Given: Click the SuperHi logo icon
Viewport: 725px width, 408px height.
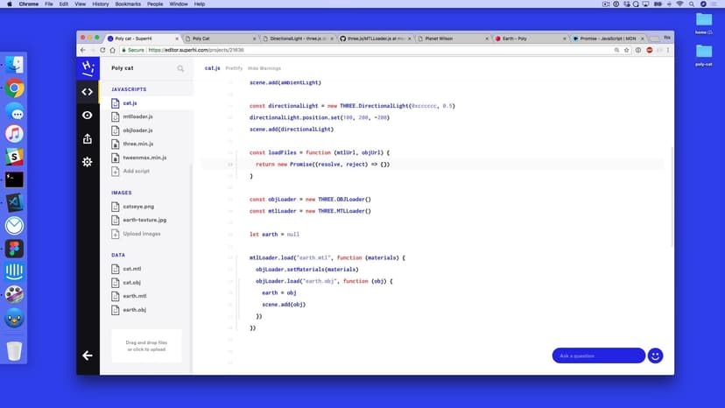Looking at the screenshot, I should [88, 67].
